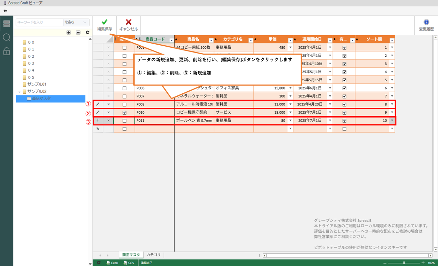This screenshot has width=438, height=266.
Task: Refresh the tree with reload icon
Action: pos(87,32)
